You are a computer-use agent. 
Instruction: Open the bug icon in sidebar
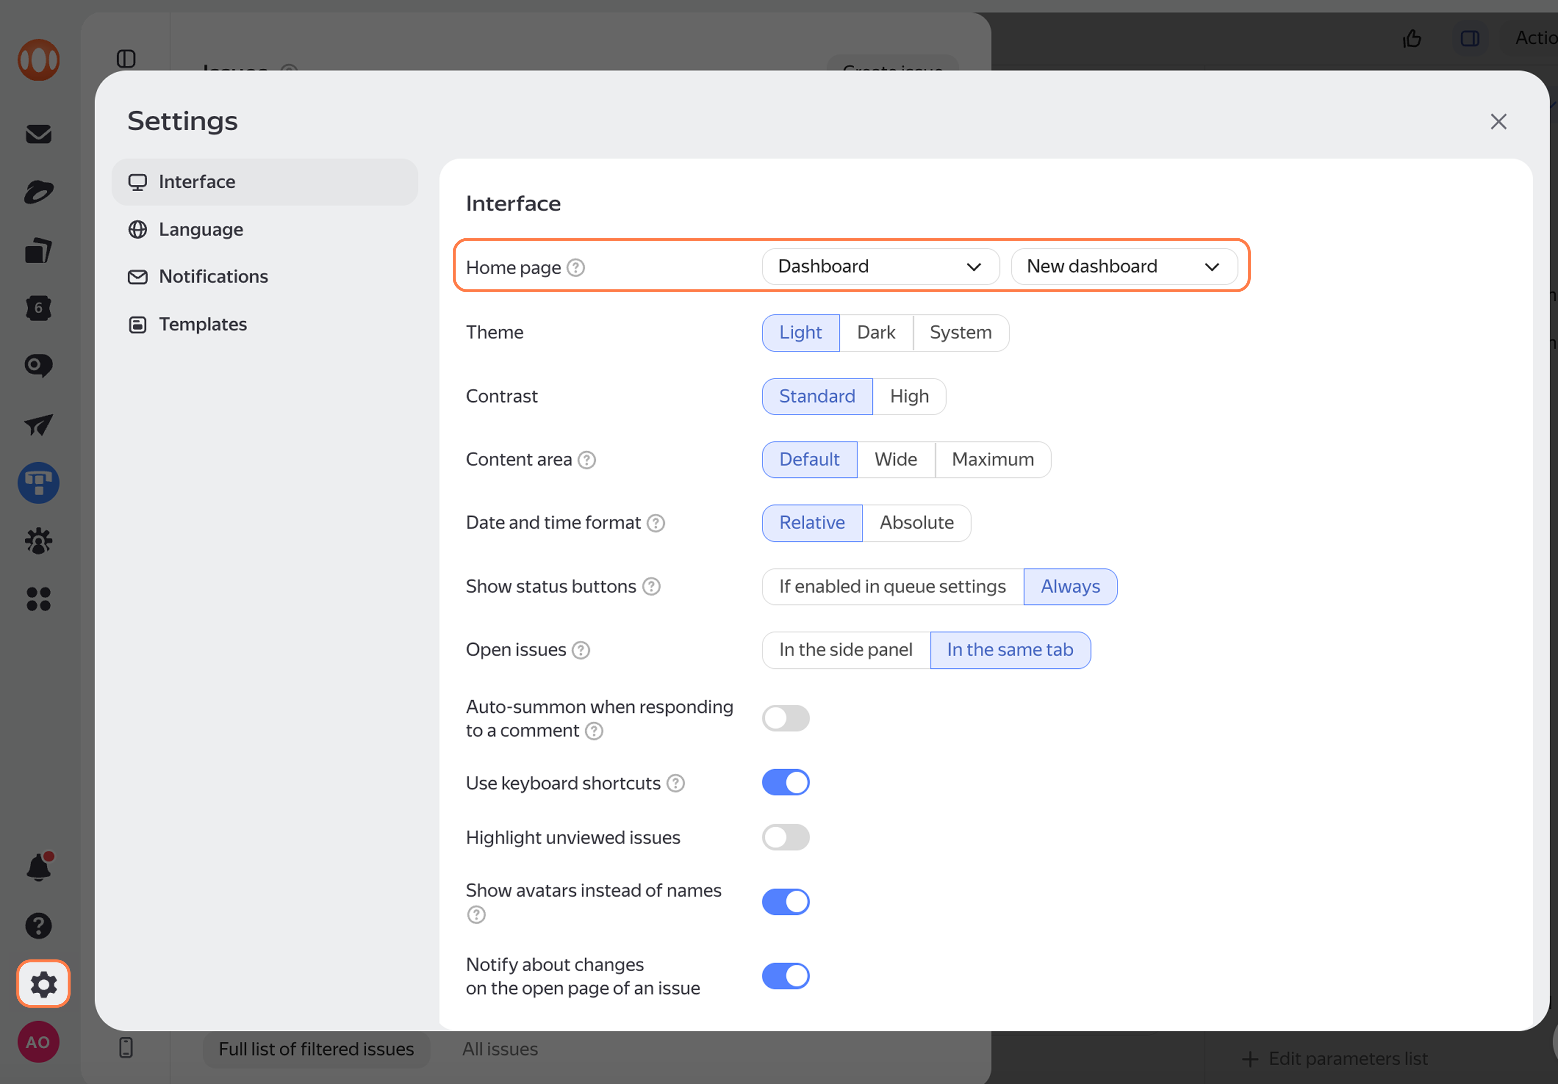click(39, 541)
